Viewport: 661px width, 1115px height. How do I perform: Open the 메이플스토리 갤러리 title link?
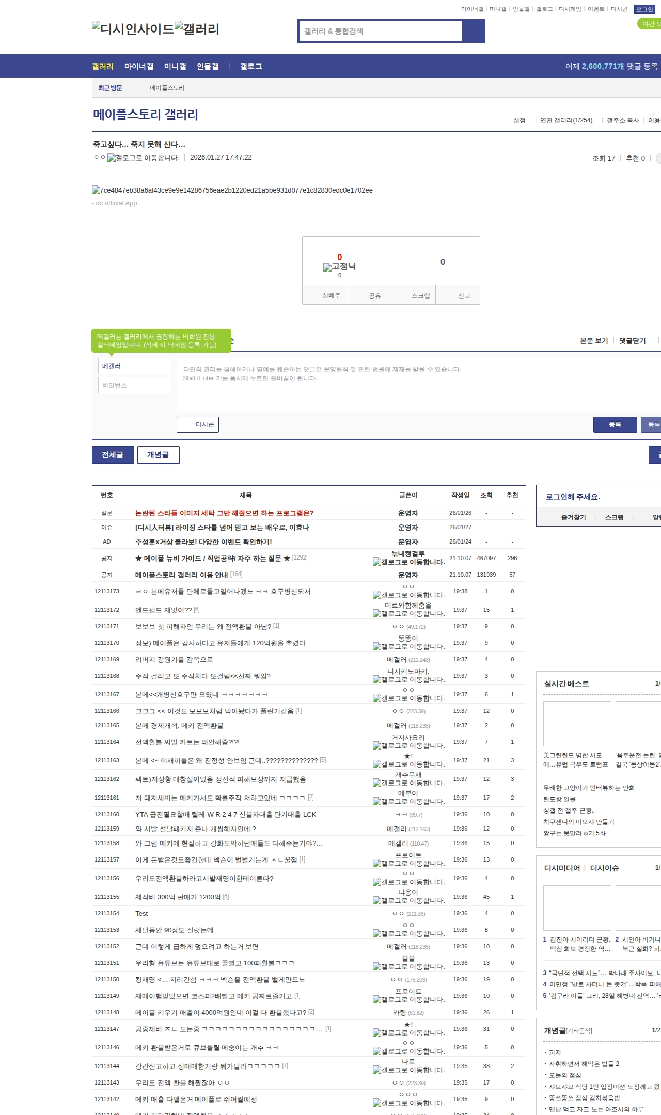click(x=146, y=115)
